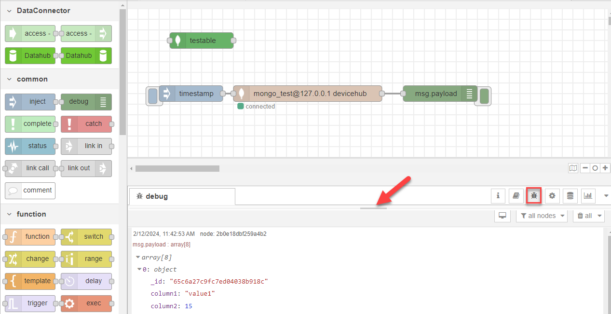Toggle the minimap using the map icon
The image size is (611, 314).
(573, 168)
